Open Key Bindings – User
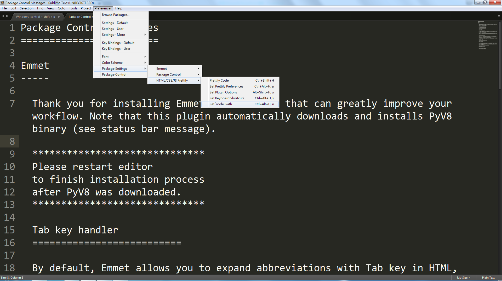The height and width of the screenshot is (281, 502). [x=121, y=49]
